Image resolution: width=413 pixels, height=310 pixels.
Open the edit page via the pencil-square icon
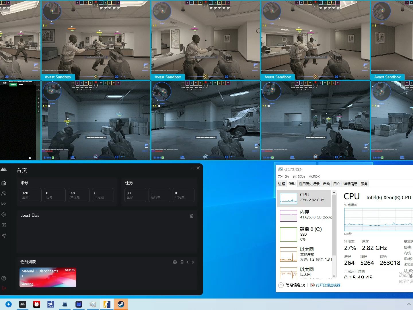[4, 225]
